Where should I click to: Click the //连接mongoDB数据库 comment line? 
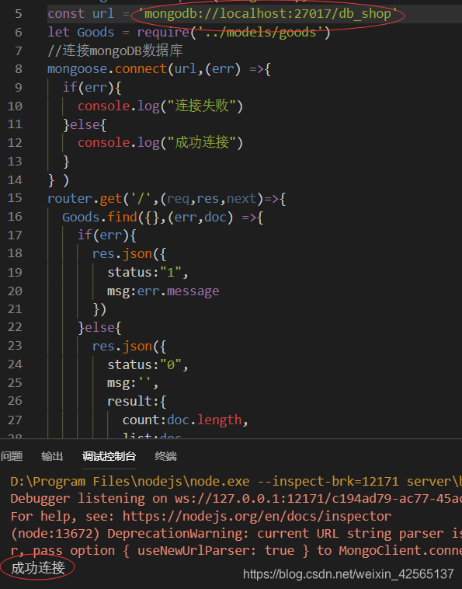[115, 51]
